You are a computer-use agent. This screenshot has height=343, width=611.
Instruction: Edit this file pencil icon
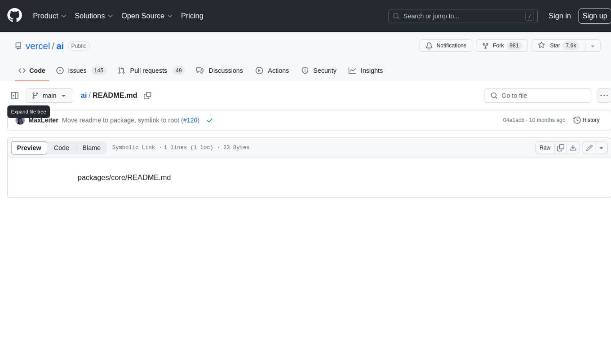coord(589,148)
